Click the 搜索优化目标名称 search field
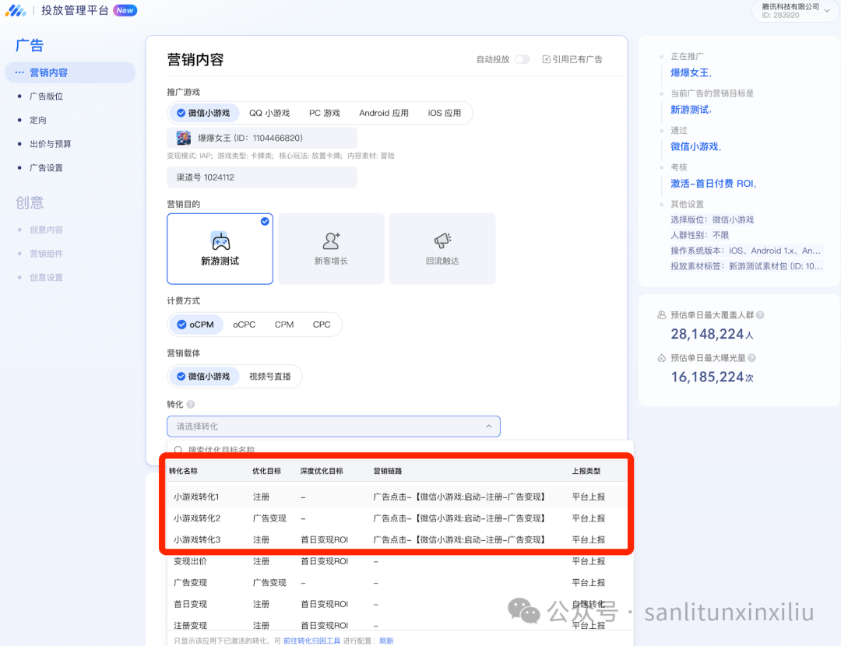The width and height of the screenshot is (841, 646). click(x=400, y=450)
